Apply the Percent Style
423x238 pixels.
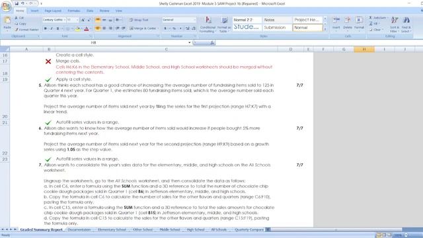pyautogui.click(x=174, y=28)
